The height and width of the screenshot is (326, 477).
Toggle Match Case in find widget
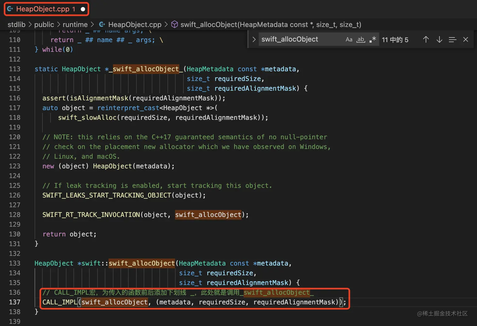pos(349,39)
